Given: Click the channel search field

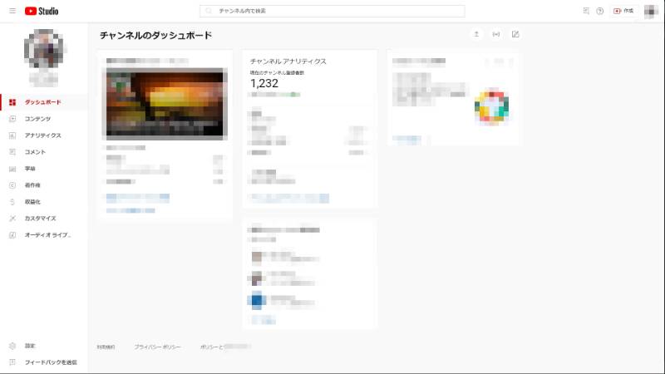Looking at the screenshot, I should pos(332,11).
